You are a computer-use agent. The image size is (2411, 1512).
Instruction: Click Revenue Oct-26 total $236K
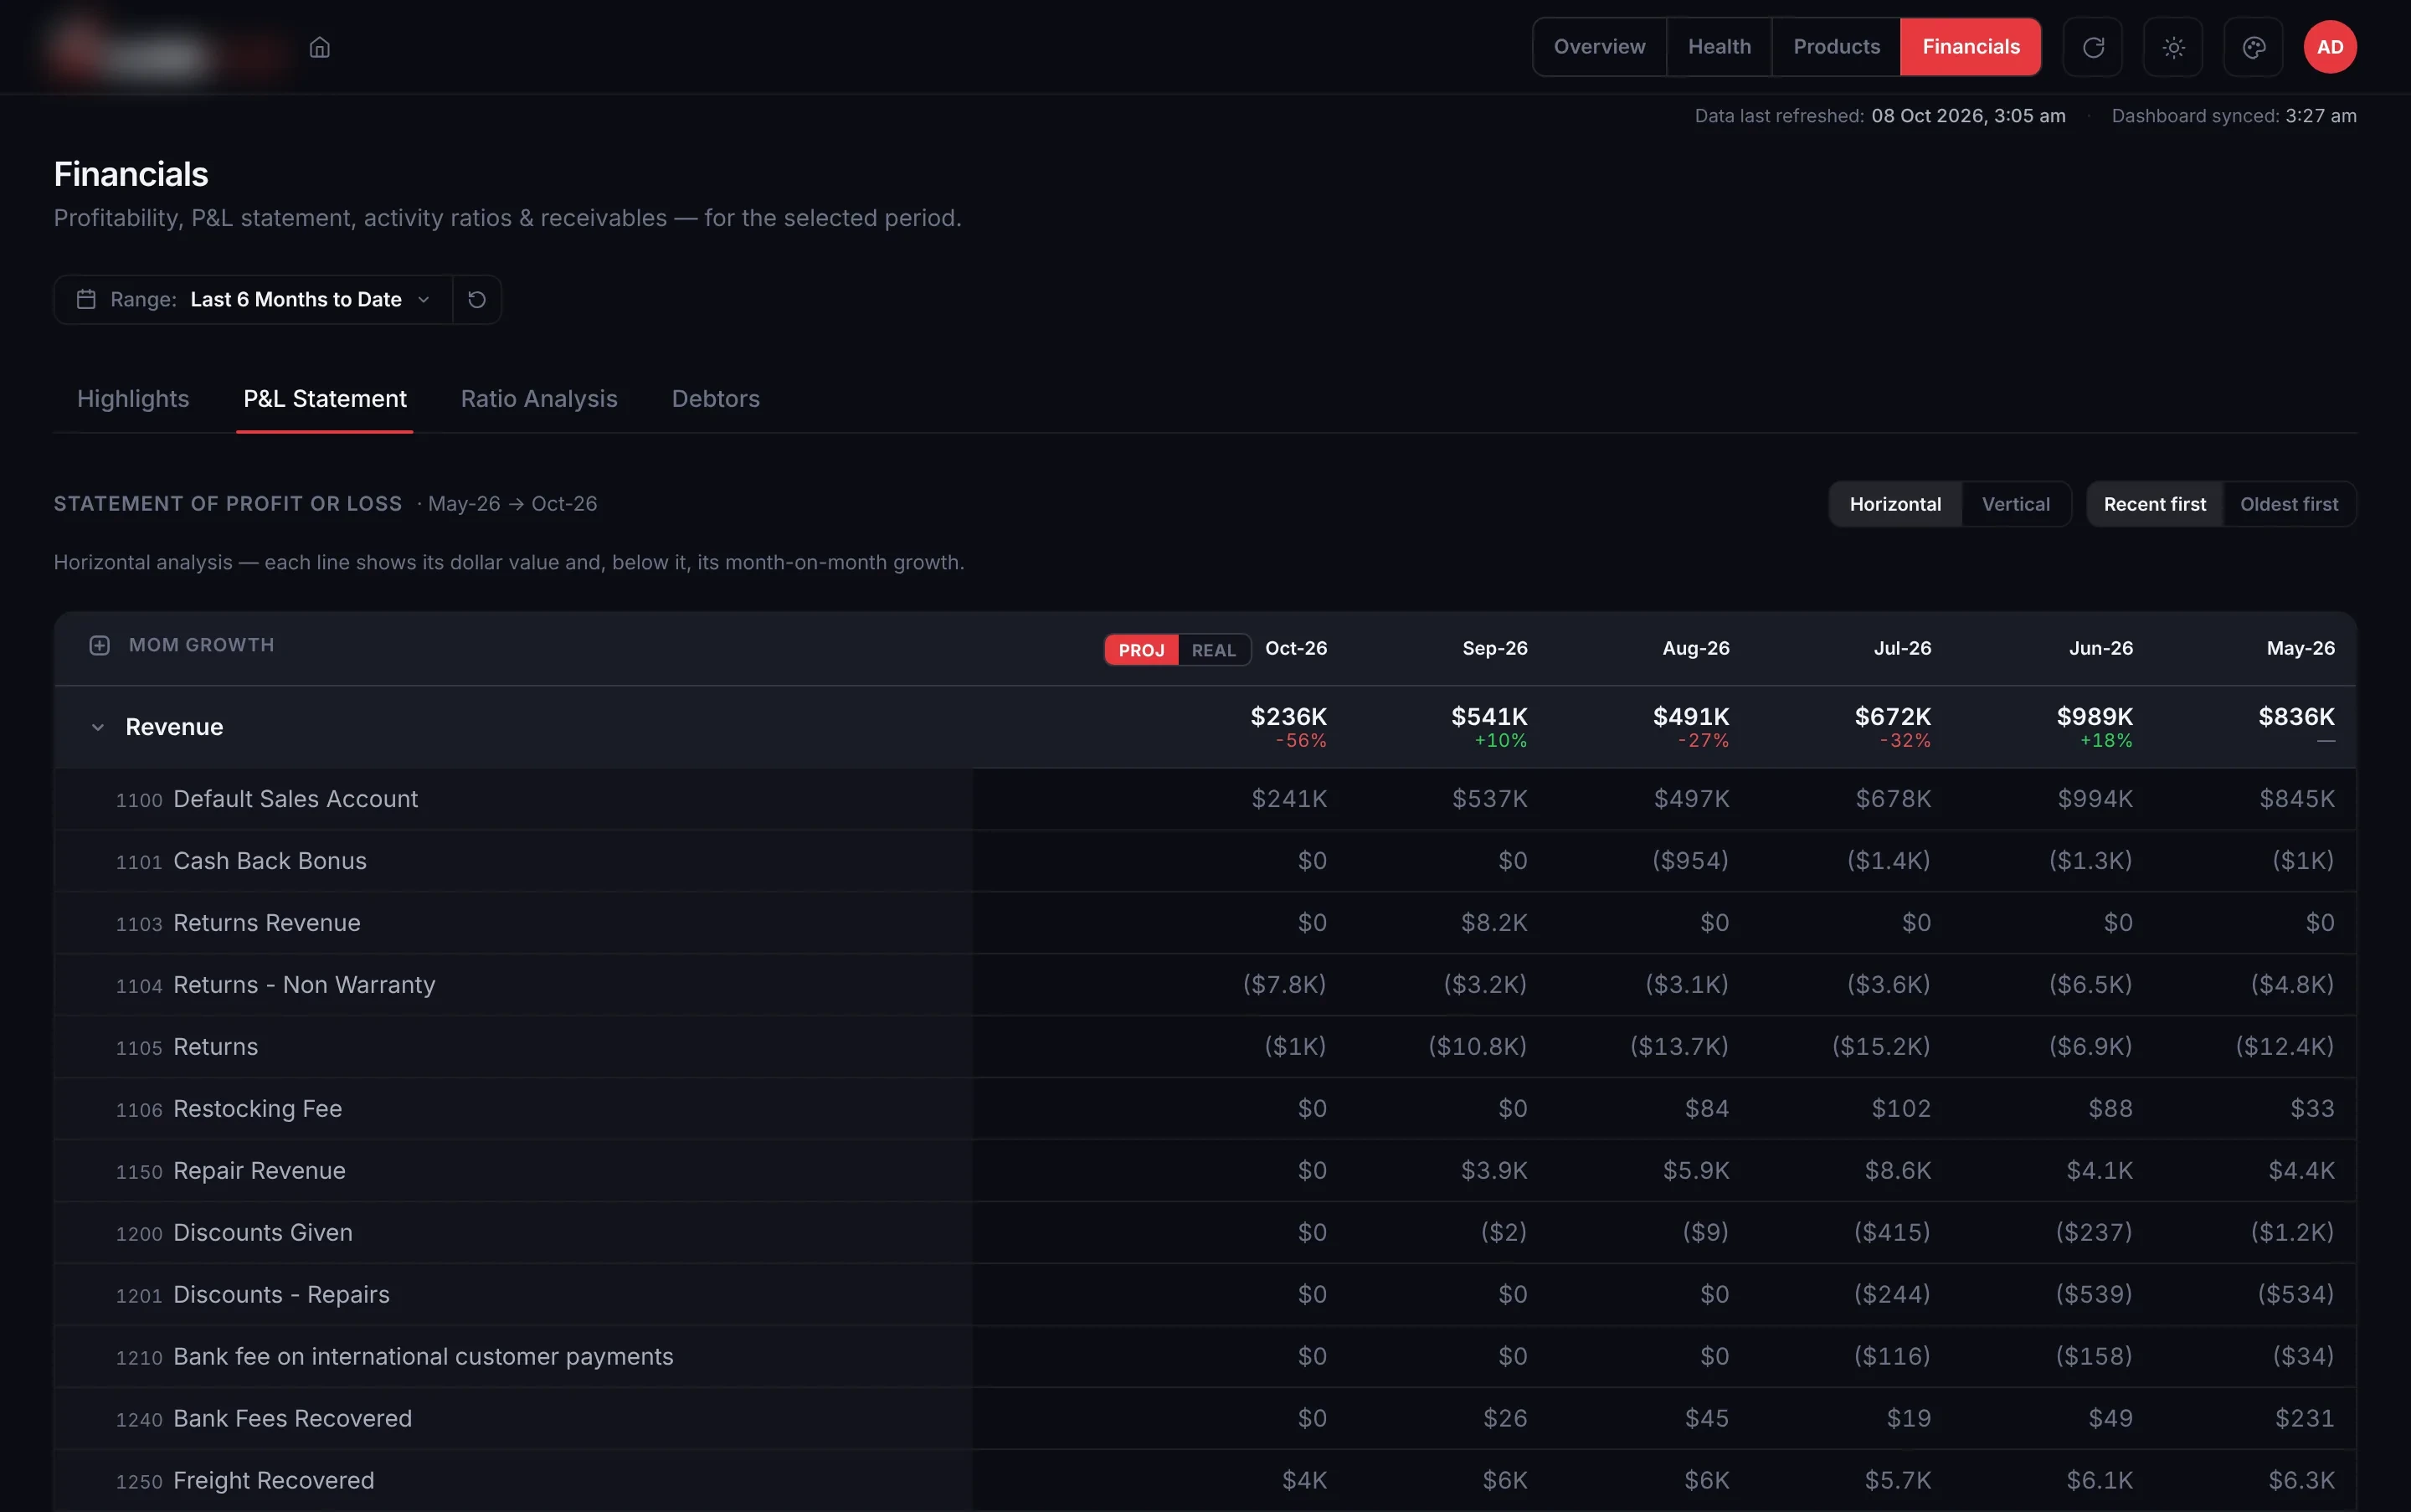click(1288, 717)
